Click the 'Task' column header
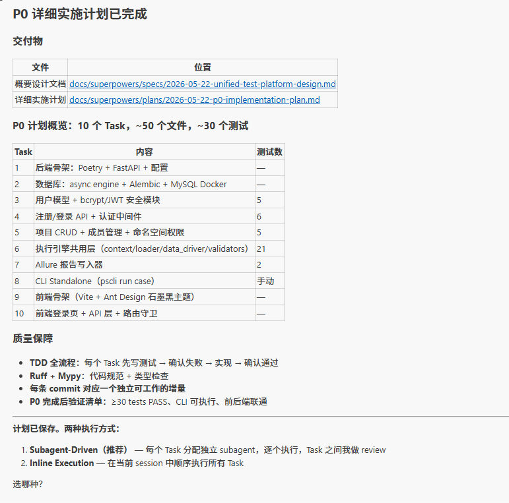Screen dimensions: 509x503 point(23,152)
